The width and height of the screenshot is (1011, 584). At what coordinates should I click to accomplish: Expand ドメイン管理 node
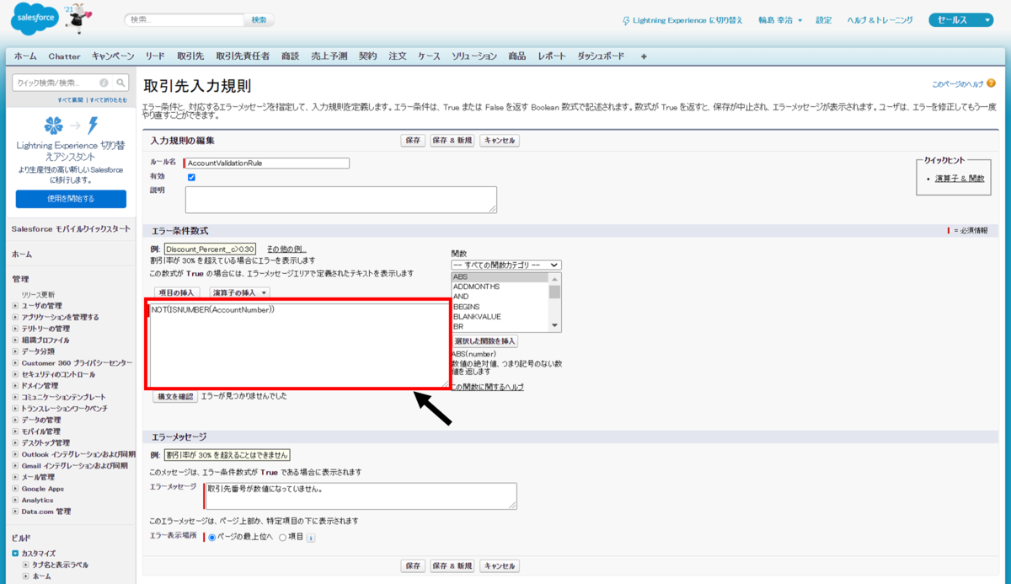15,385
